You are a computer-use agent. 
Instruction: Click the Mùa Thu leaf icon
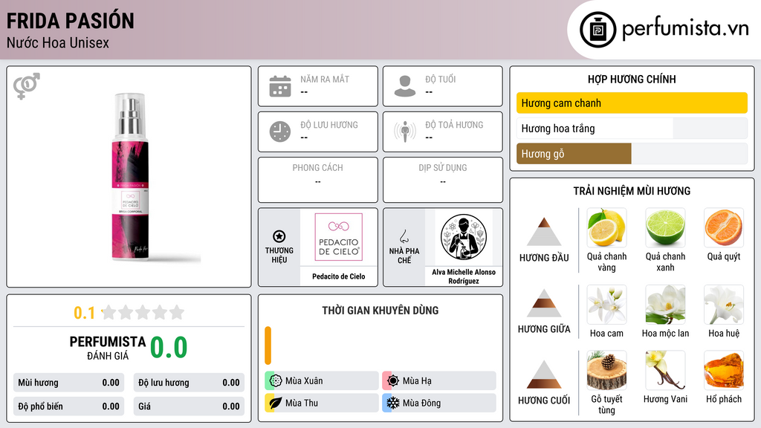coord(276,403)
